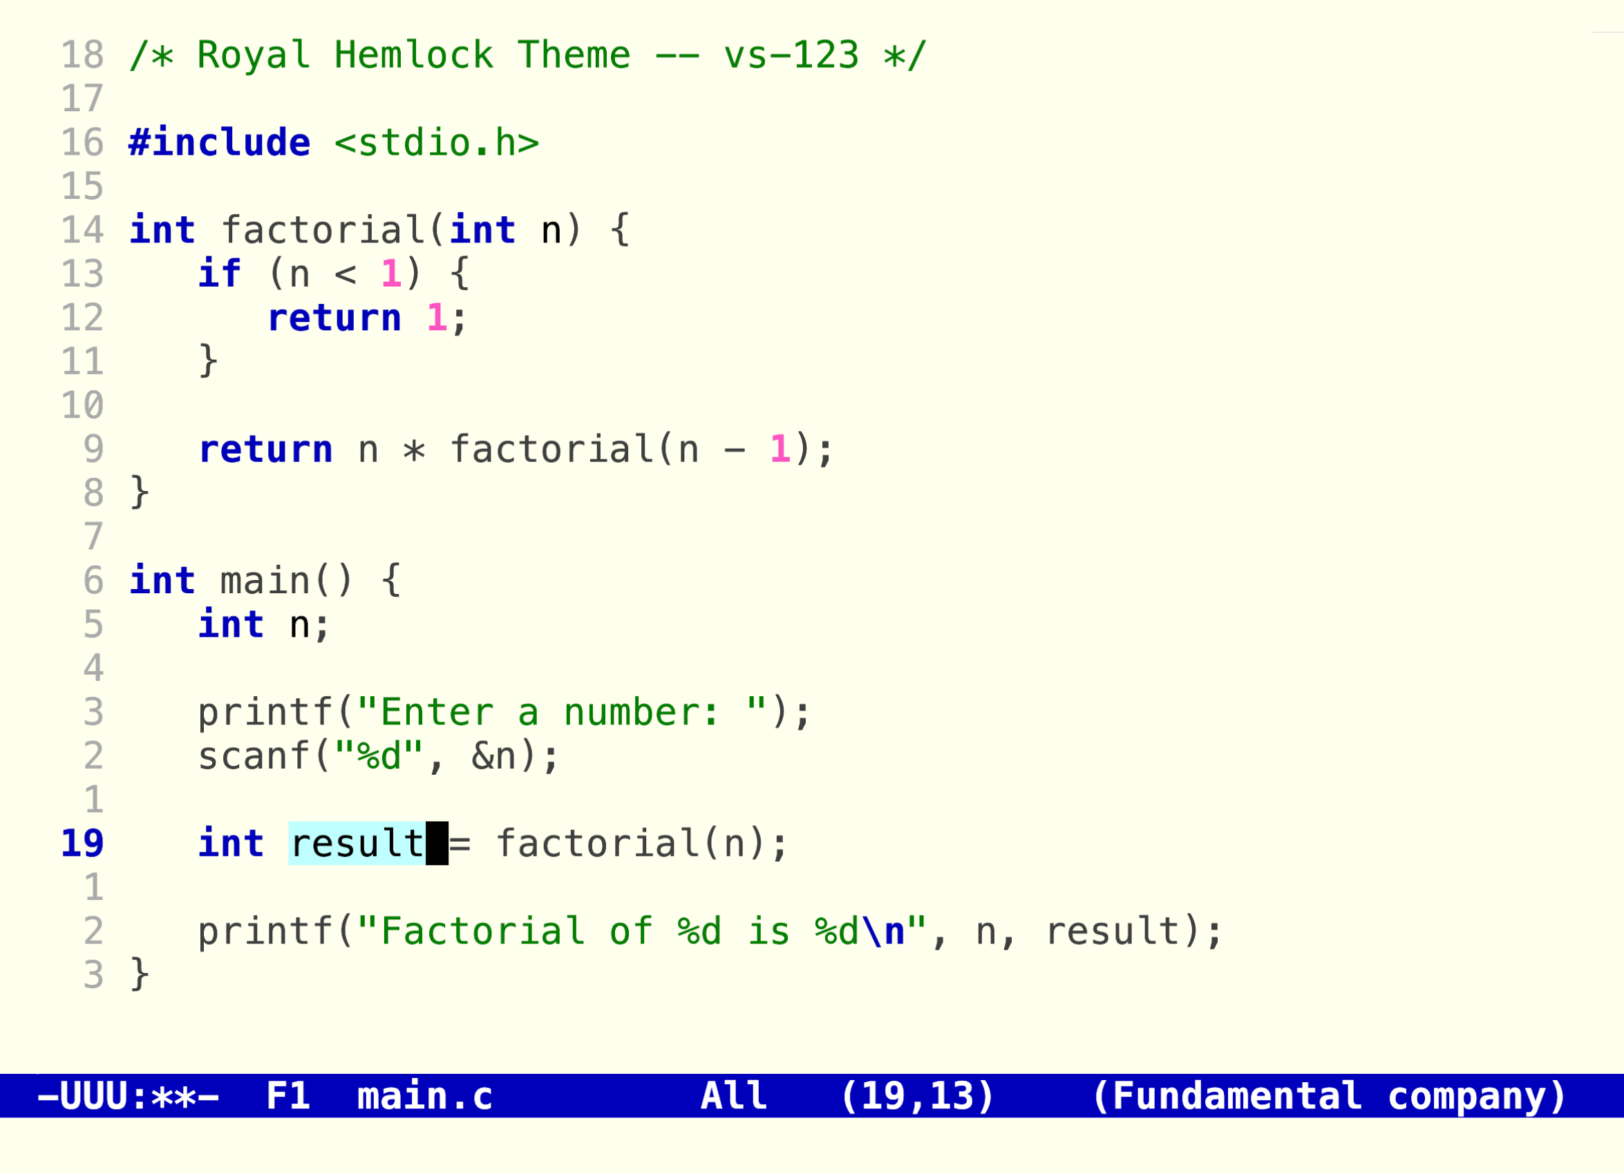Click relative line number 18 at top
Viewport: 1624px width, 1174px height.
(82, 55)
